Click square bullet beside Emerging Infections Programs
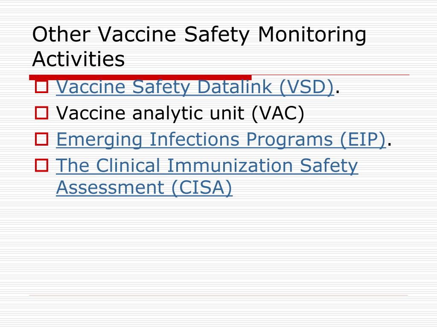This screenshot has width=437, height=328. coord(41,139)
